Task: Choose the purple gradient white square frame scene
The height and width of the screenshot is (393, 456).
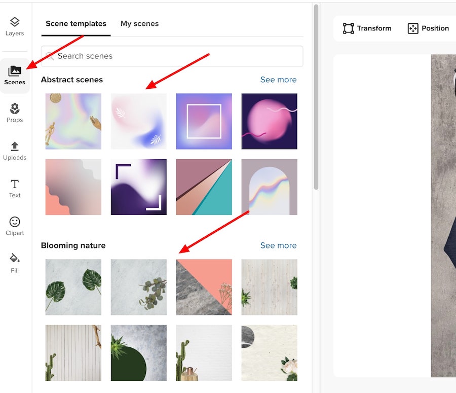Action: (204, 121)
